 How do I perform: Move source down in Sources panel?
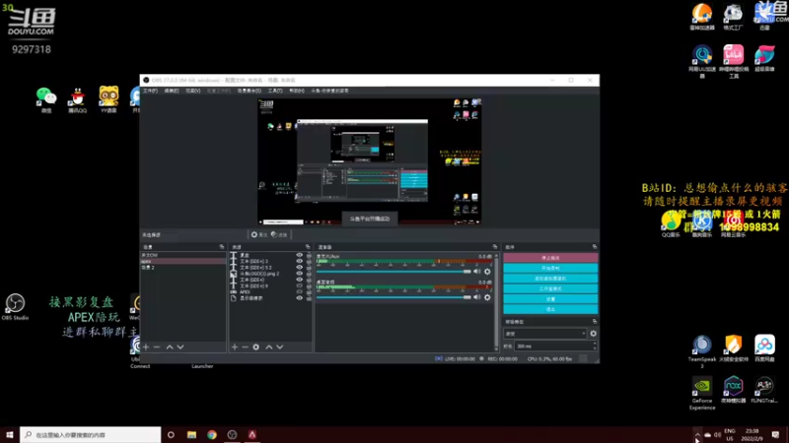[280, 348]
